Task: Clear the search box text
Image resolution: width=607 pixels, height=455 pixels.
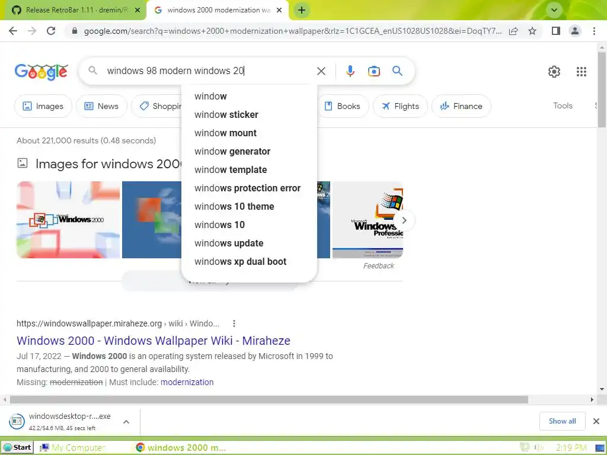Action: pos(321,71)
